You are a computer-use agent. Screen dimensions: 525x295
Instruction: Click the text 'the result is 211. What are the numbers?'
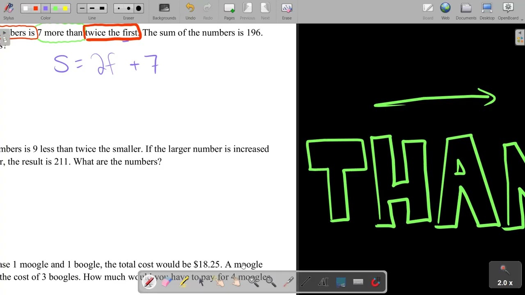click(x=84, y=161)
